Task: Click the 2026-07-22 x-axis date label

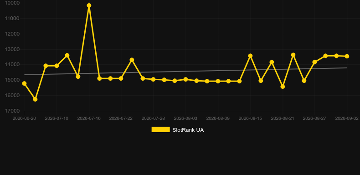Action: click(121, 118)
